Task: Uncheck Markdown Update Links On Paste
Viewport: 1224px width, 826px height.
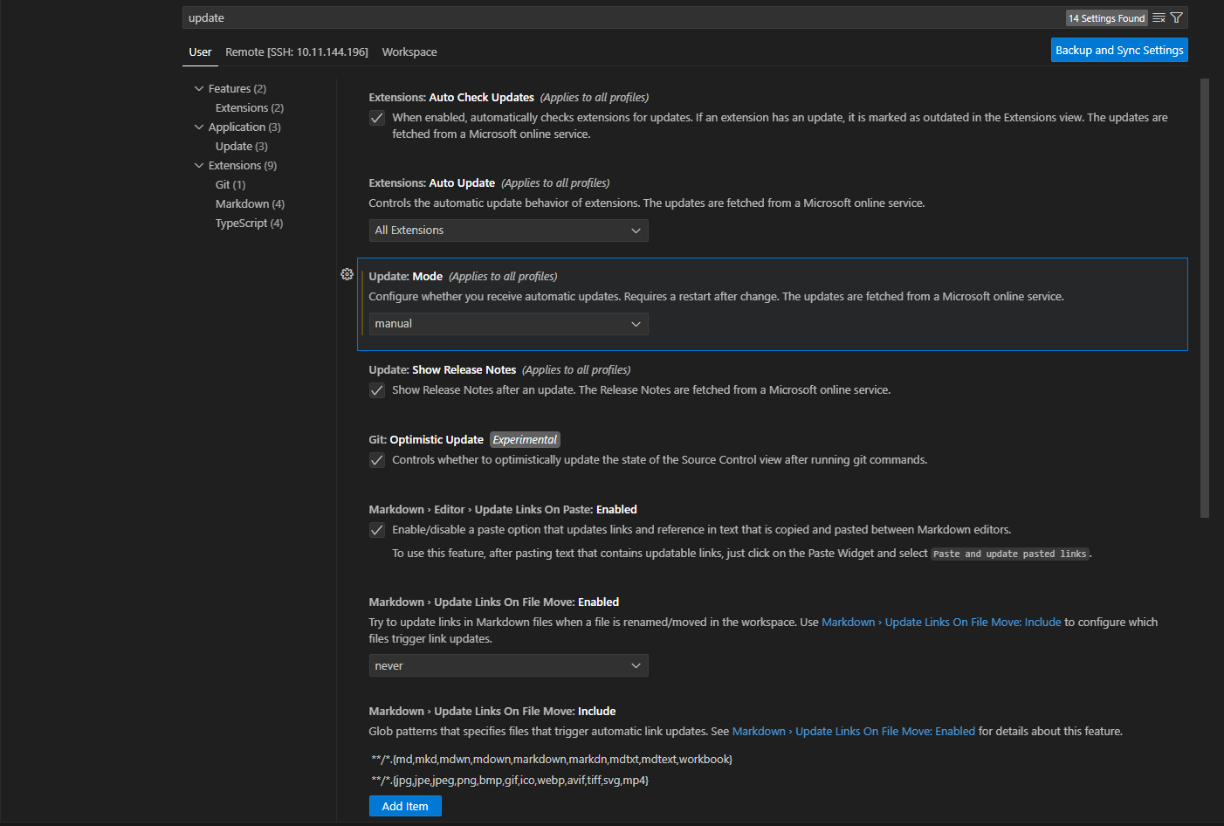Action: pos(376,530)
